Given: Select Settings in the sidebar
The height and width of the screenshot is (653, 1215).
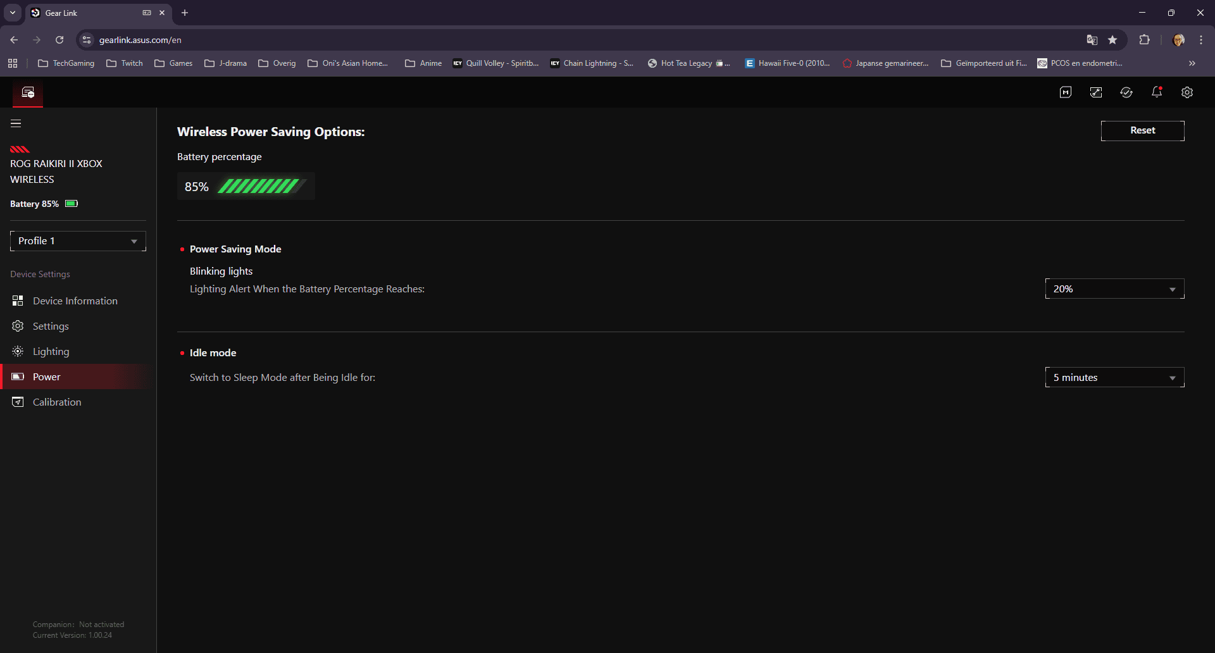Looking at the screenshot, I should [51, 326].
